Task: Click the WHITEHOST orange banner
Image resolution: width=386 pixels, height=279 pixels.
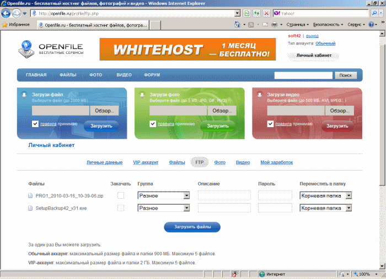Action: click(x=187, y=49)
